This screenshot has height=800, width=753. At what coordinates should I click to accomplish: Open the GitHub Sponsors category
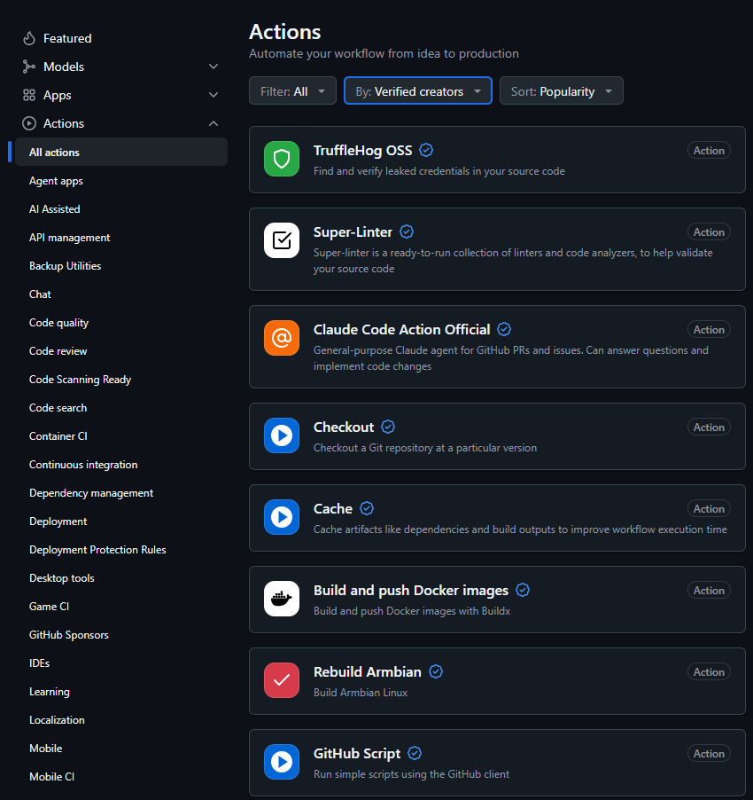tap(69, 635)
